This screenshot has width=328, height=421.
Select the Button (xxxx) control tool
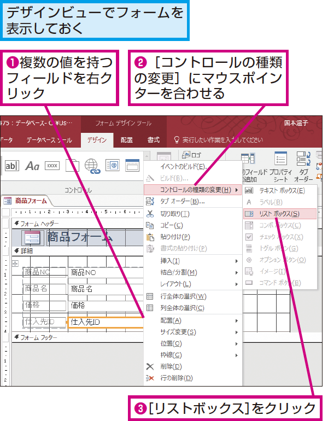(x=52, y=166)
